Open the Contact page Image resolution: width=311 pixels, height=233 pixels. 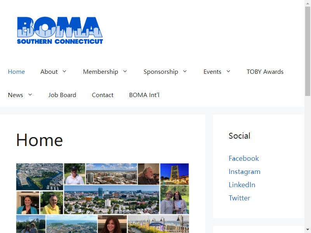click(103, 95)
